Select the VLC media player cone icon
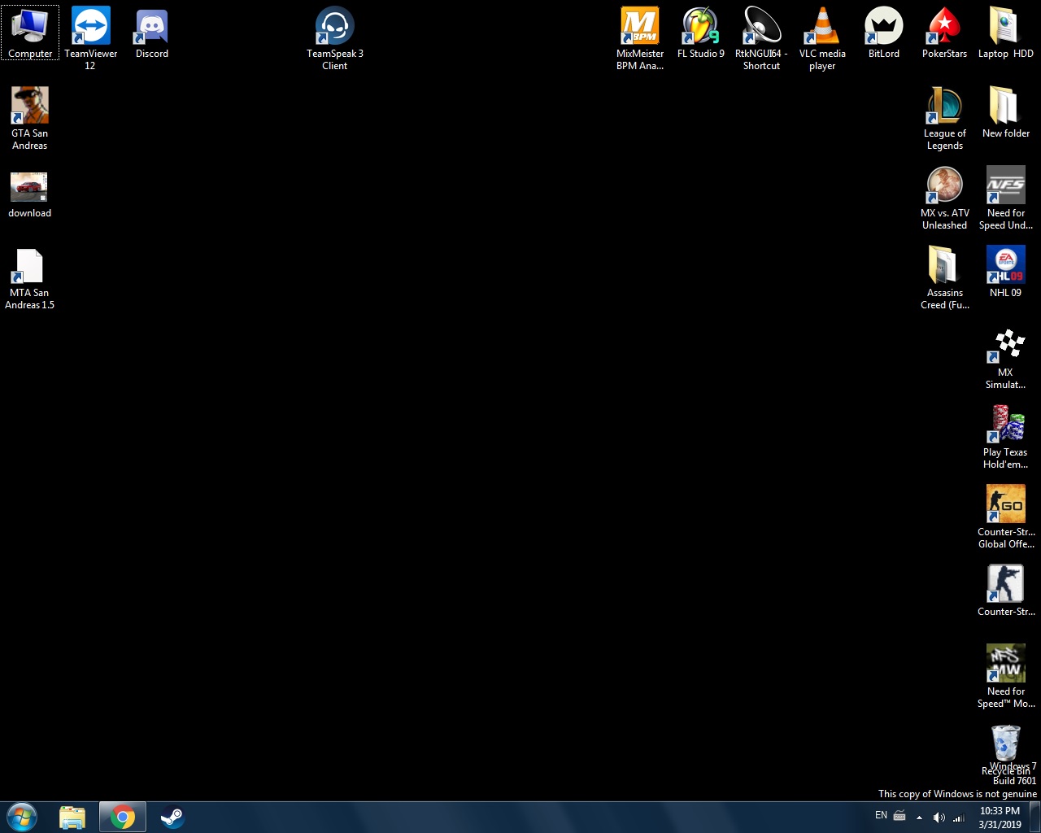Viewport: 1041px width, 833px height. (822, 38)
